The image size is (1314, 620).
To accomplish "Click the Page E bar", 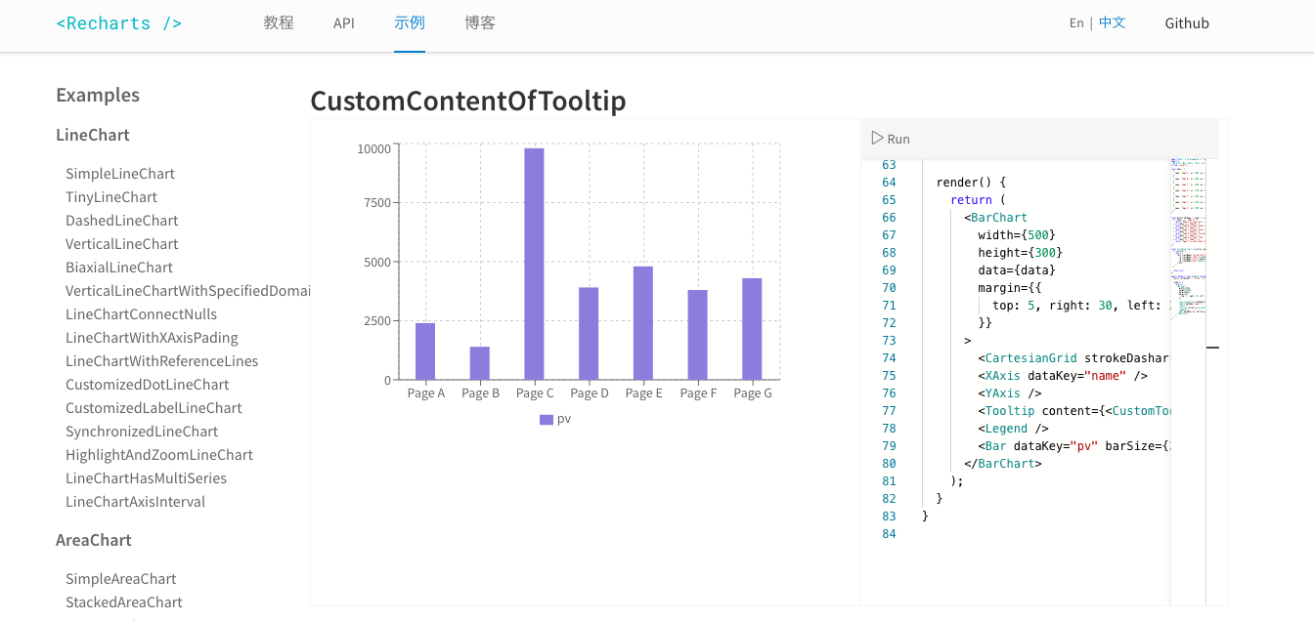I will pyautogui.click(x=643, y=323).
